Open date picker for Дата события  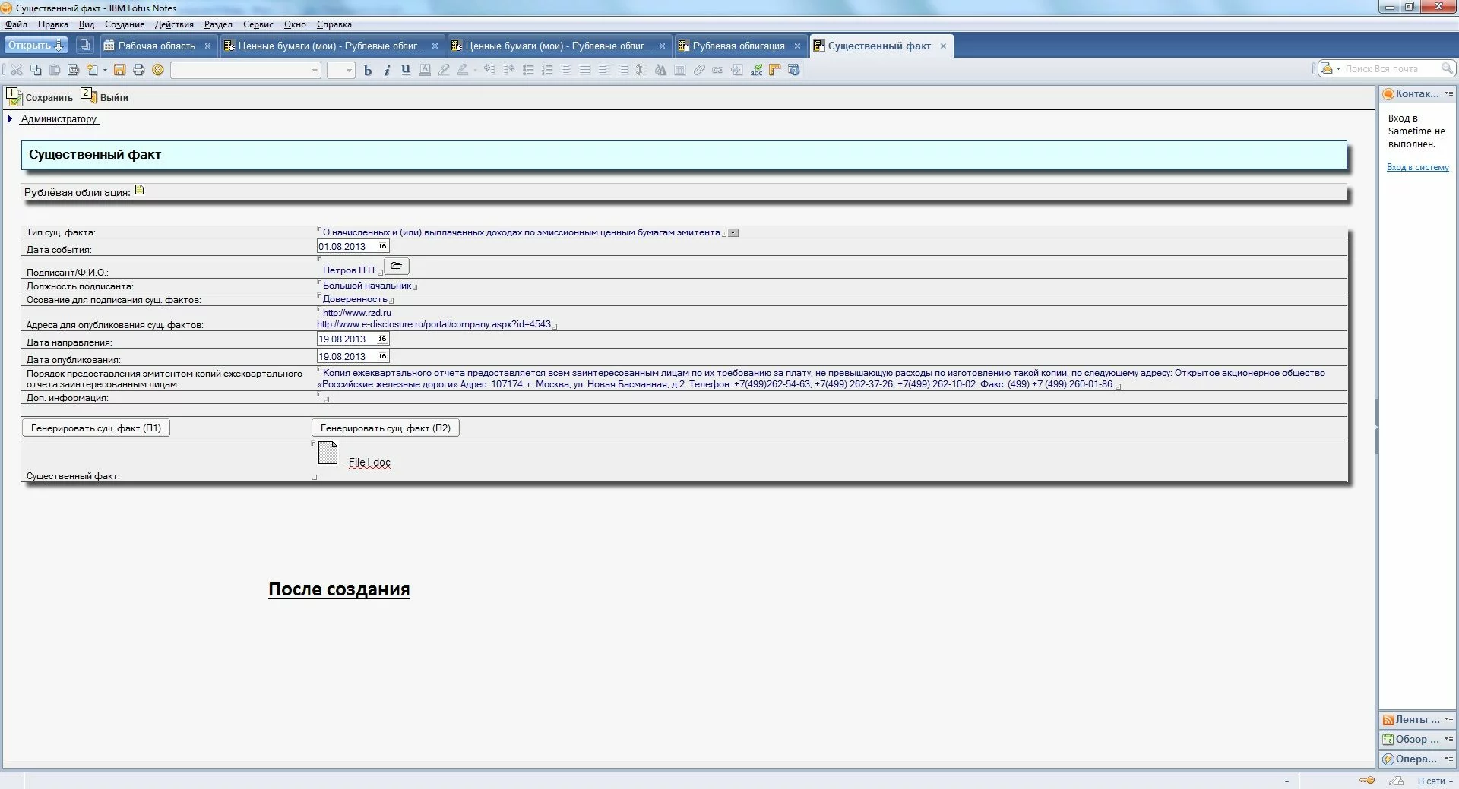[x=382, y=247]
